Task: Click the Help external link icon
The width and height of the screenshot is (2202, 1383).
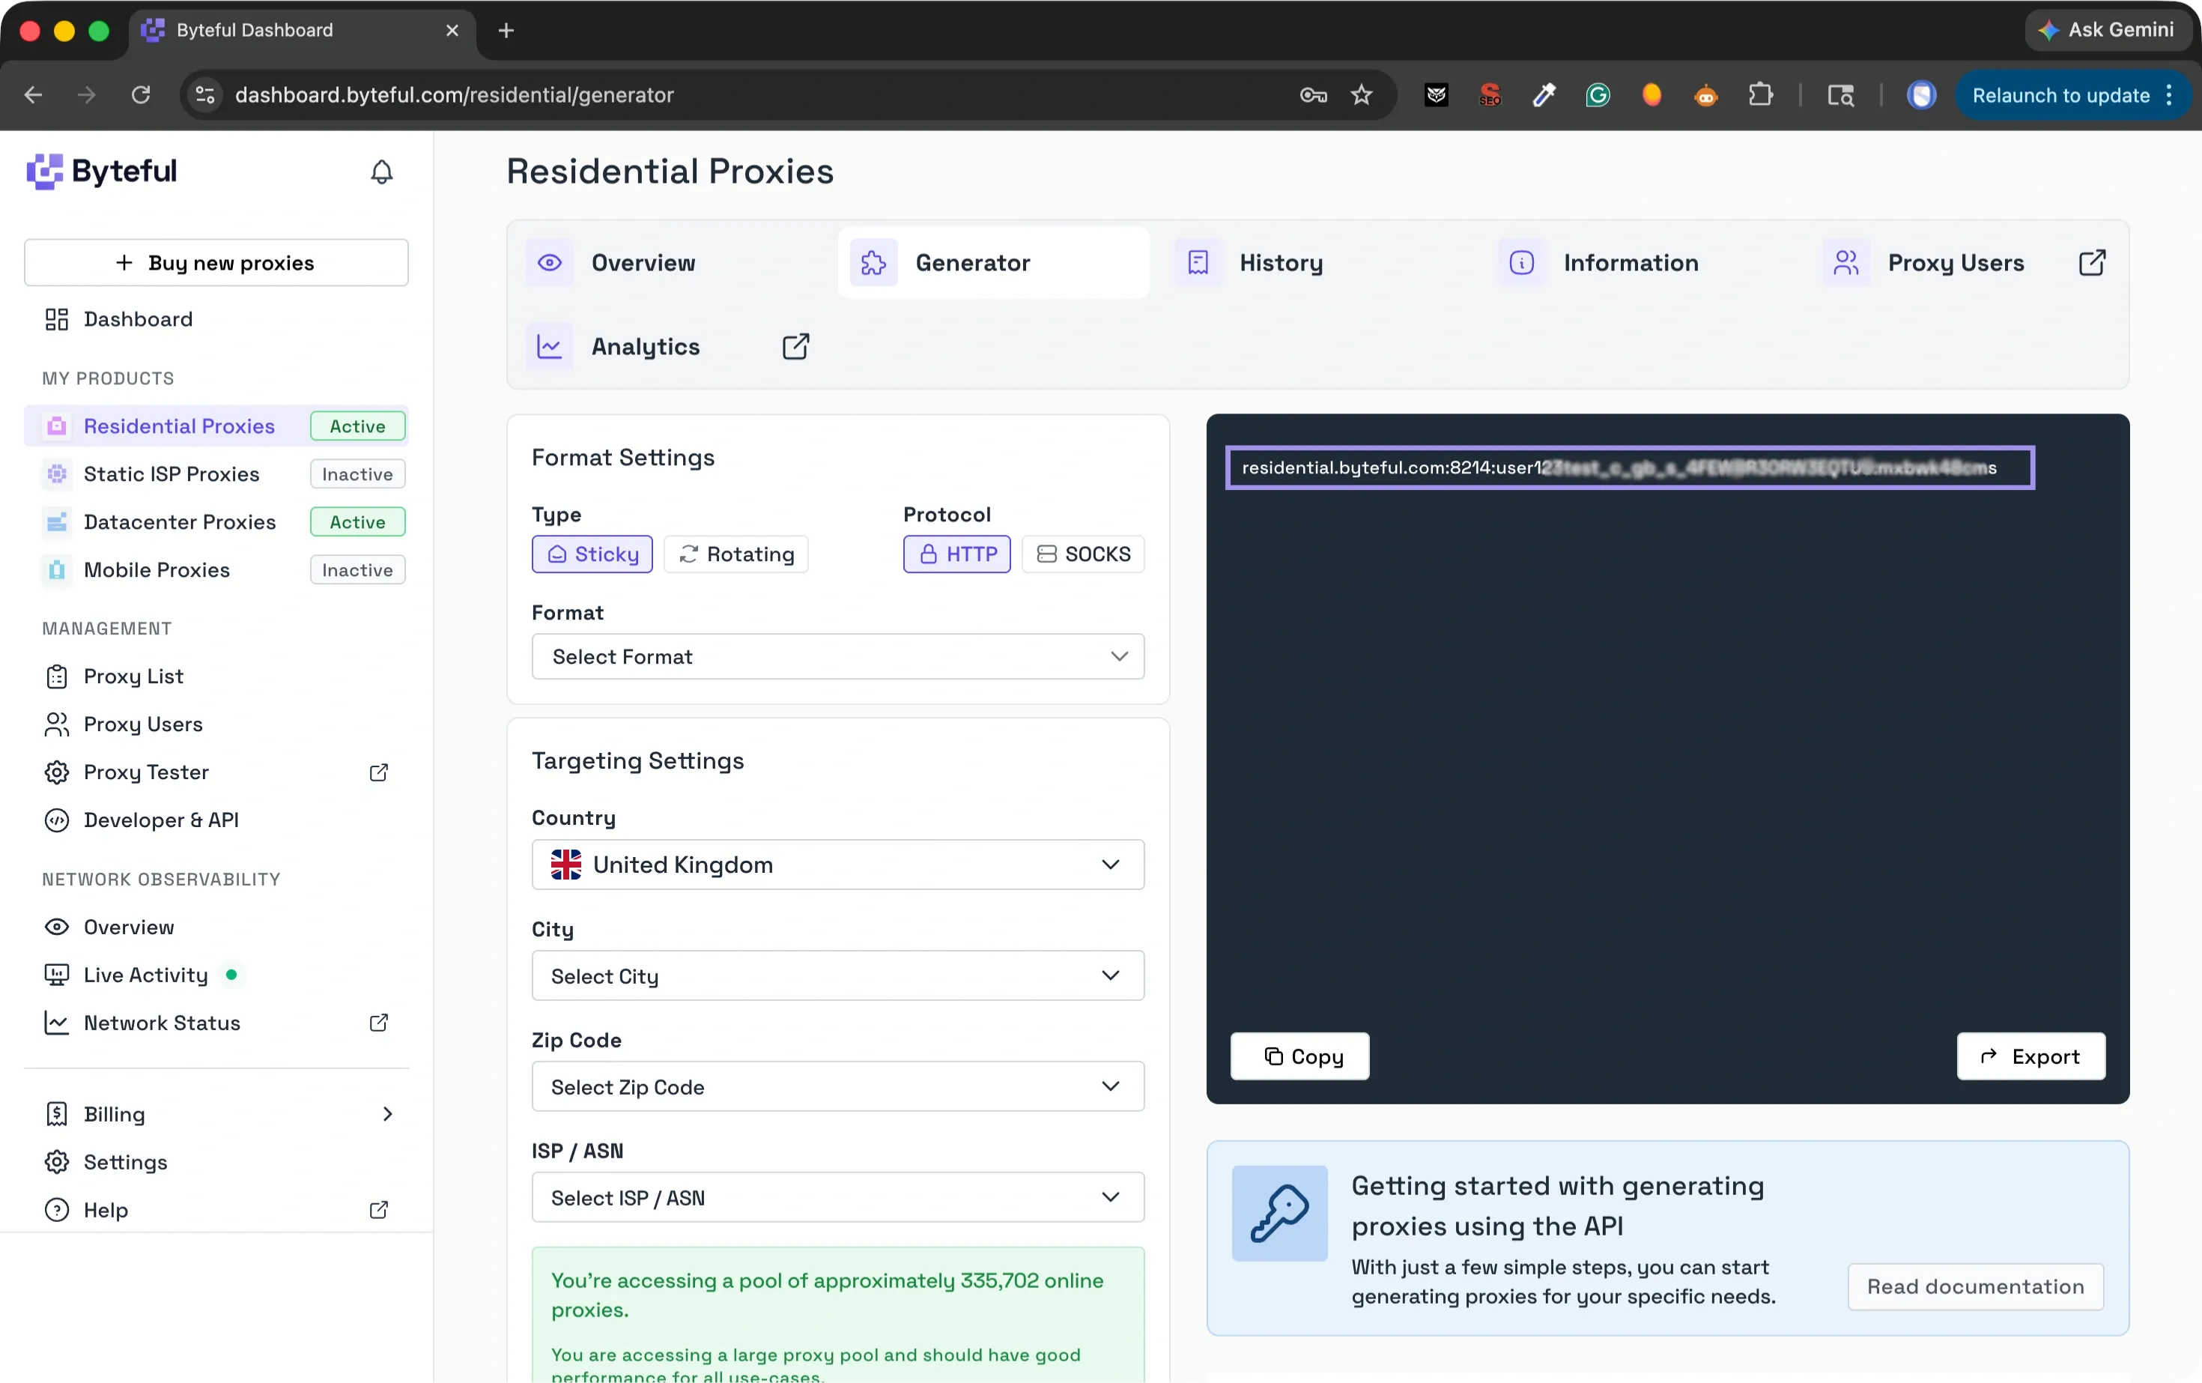Action: [x=378, y=1210]
